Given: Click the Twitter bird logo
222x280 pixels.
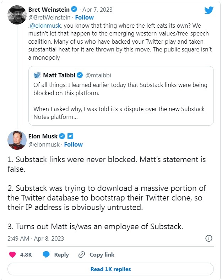Looking at the screenshot, I should pyautogui.click(x=209, y=10).
